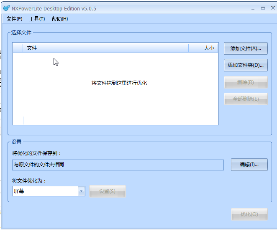Minimize the NXPowerLite window
The image size is (277, 231).
[253, 8]
